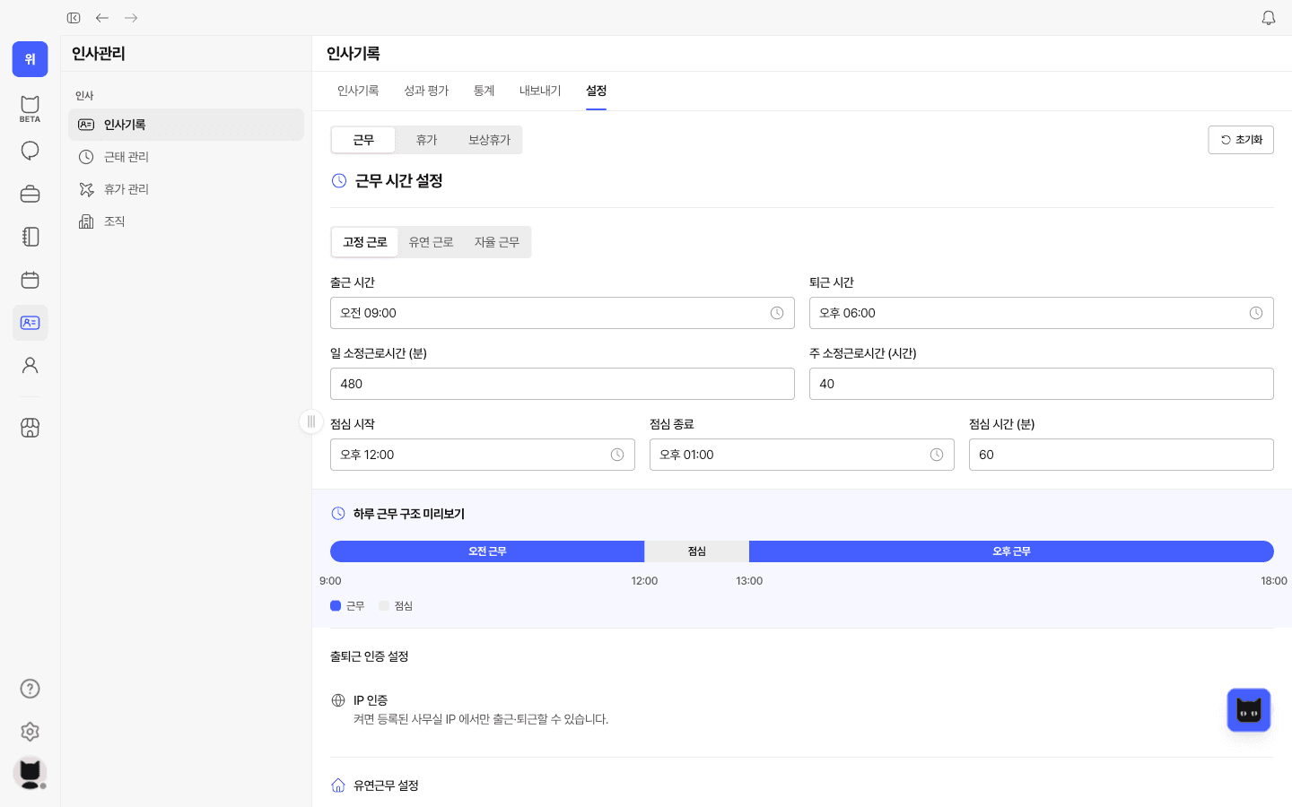The height and width of the screenshot is (807, 1292).
Task: Open the briefcase icon in rail
Action: (30, 194)
